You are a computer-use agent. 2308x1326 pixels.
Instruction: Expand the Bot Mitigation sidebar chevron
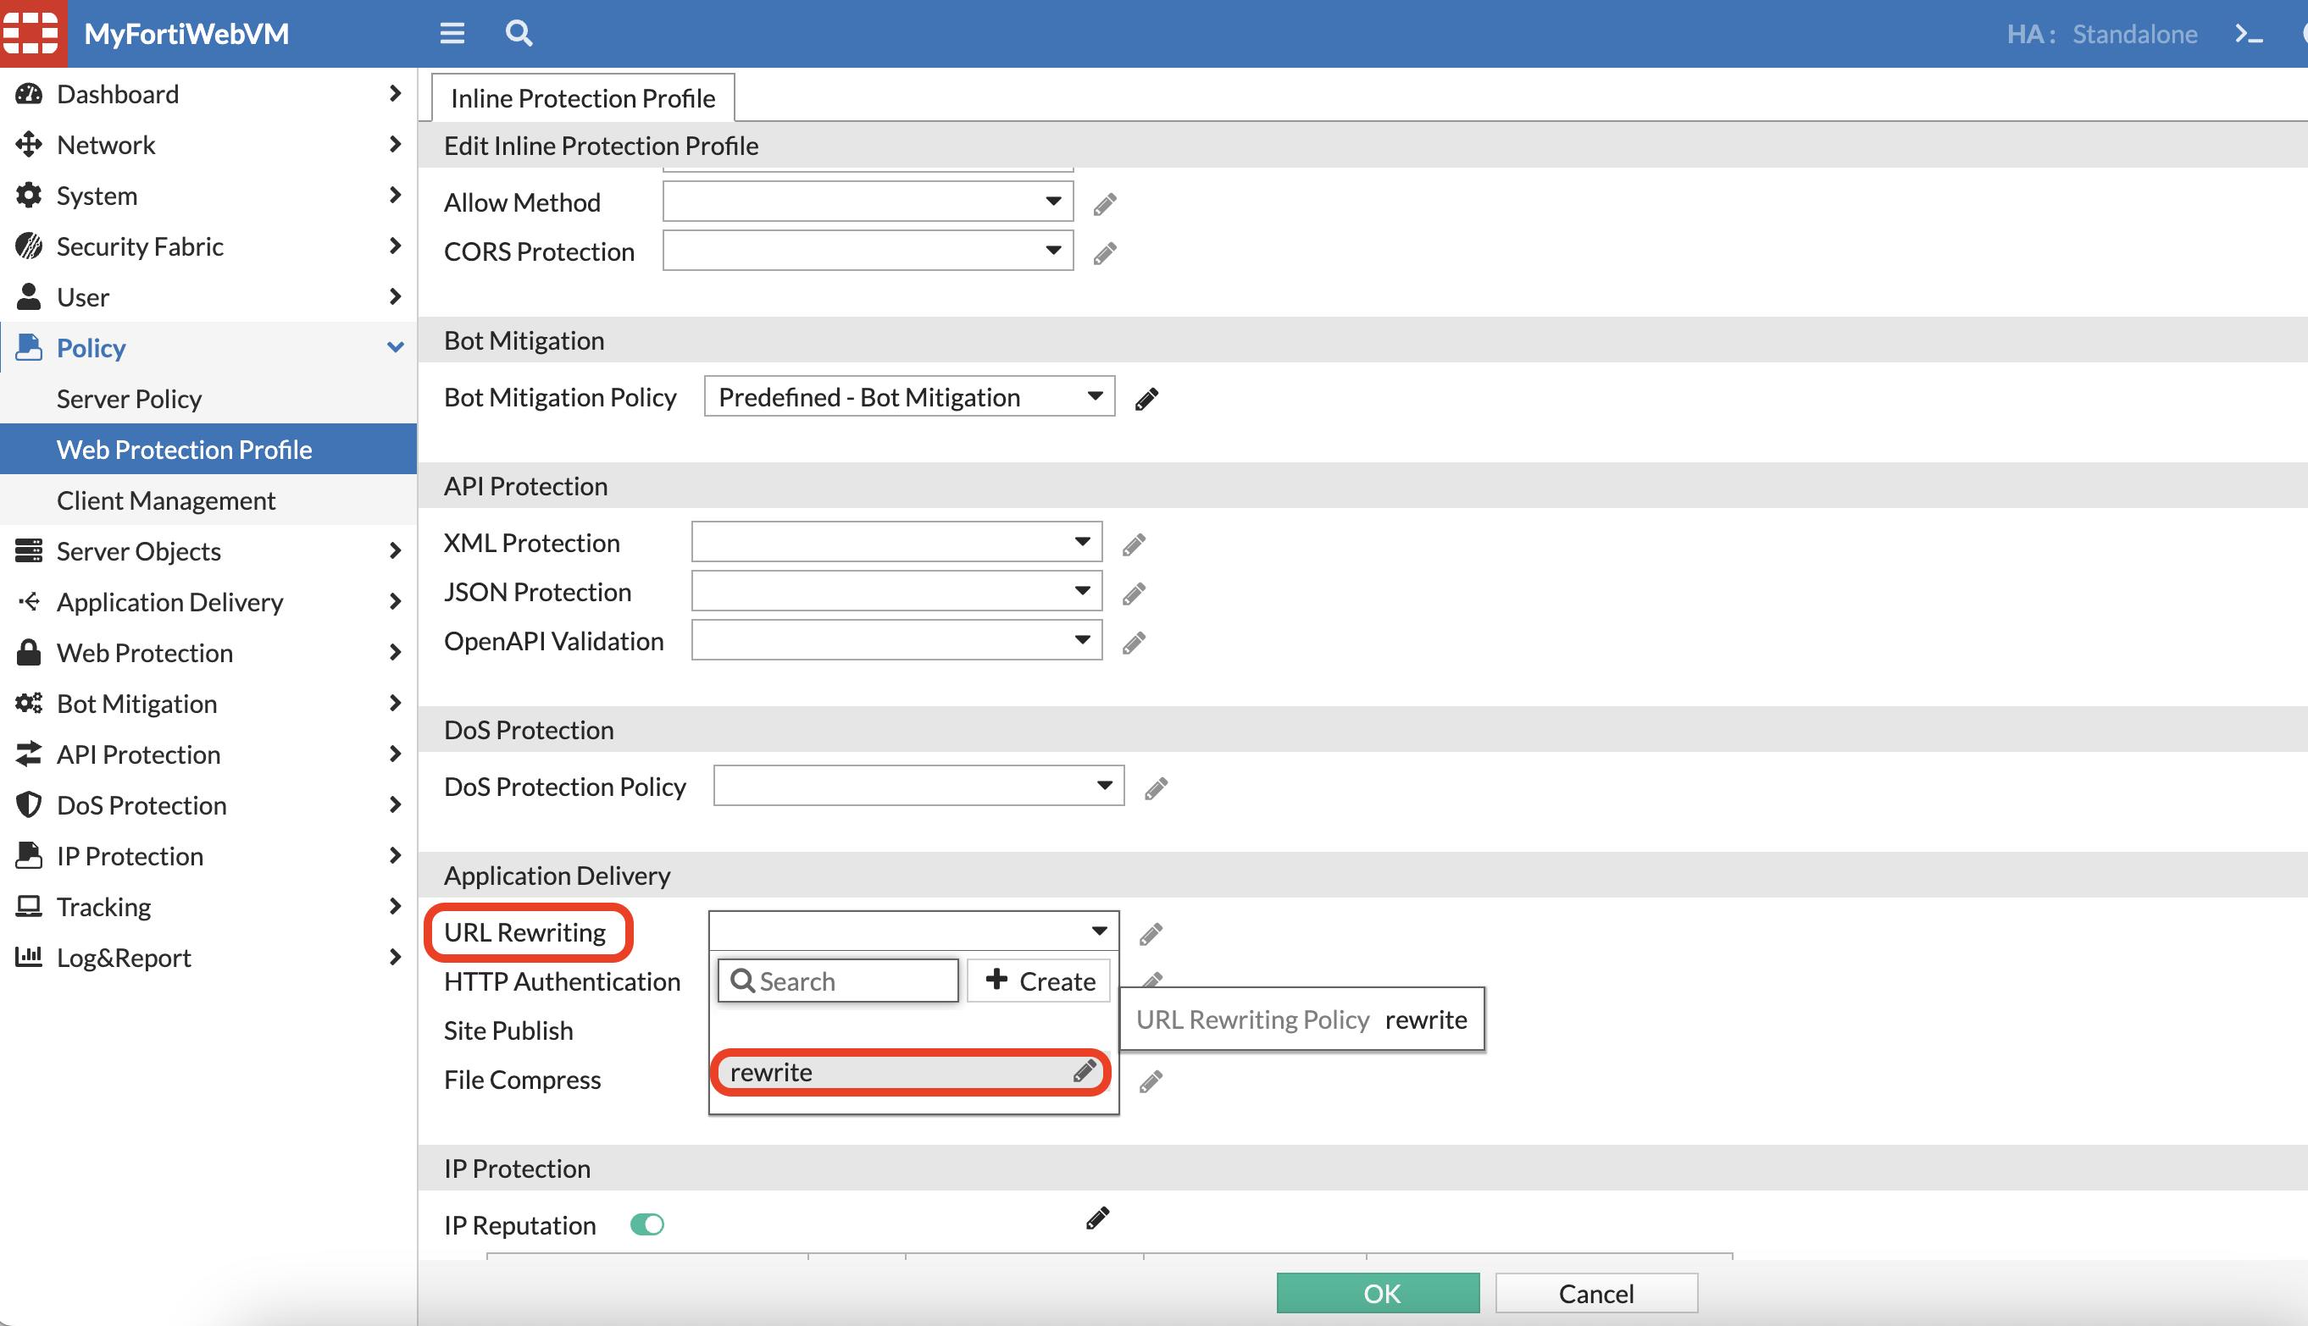click(x=396, y=703)
